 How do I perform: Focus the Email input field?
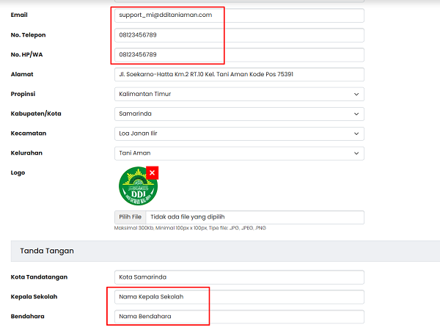(239, 15)
